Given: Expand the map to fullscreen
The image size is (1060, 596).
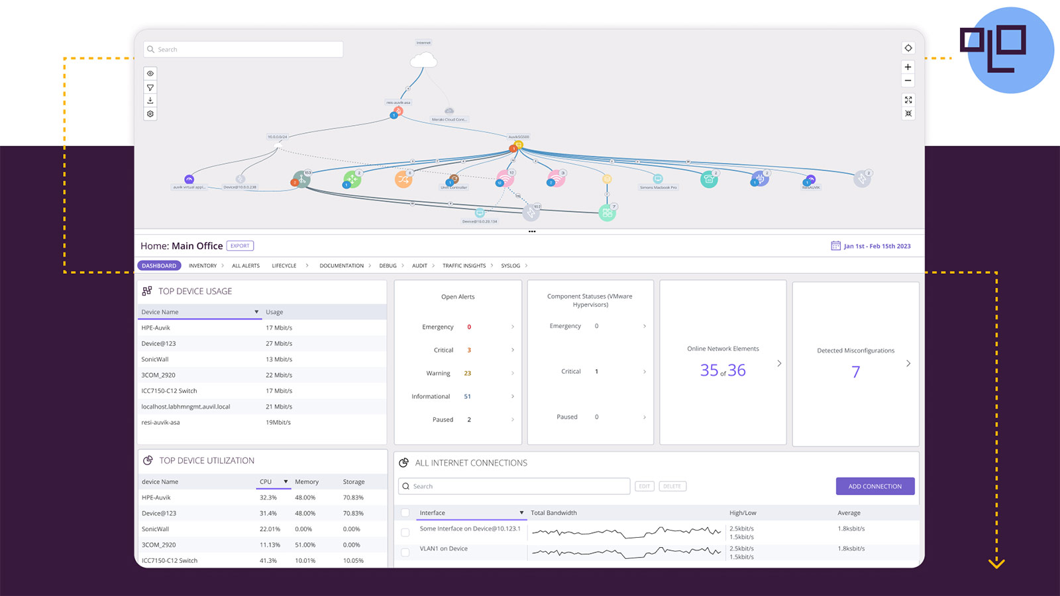Looking at the screenshot, I should tap(908, 100).
